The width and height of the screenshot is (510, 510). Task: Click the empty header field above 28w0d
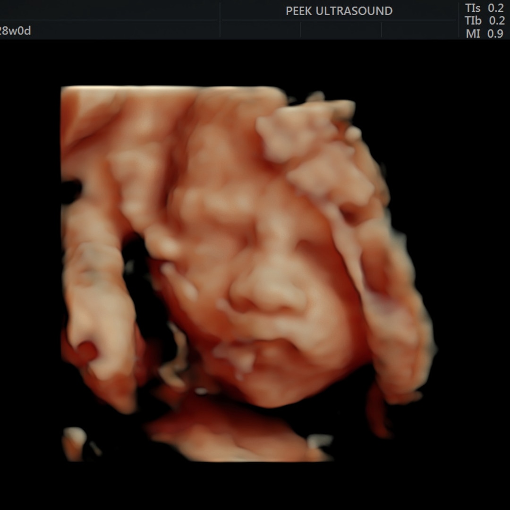coord(109,10)
